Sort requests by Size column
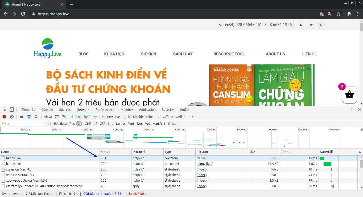 pos(264,152)
